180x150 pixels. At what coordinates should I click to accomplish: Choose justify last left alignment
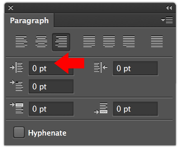tap(89, 41)
